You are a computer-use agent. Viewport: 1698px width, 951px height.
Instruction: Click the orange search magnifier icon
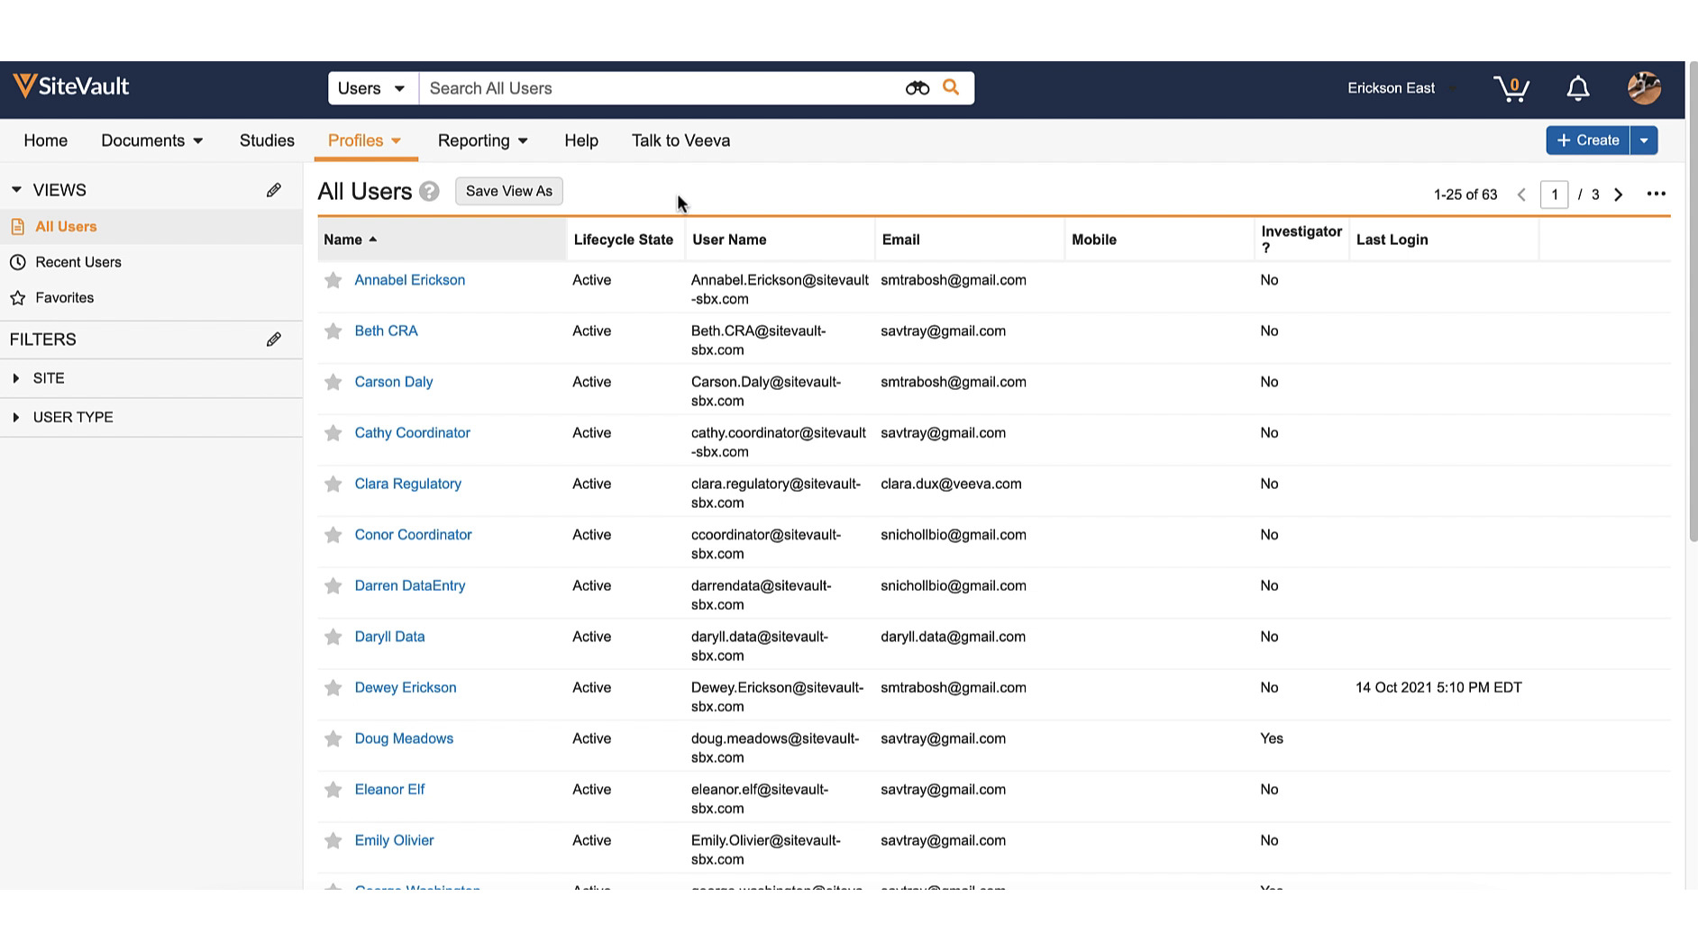point(951,87)
